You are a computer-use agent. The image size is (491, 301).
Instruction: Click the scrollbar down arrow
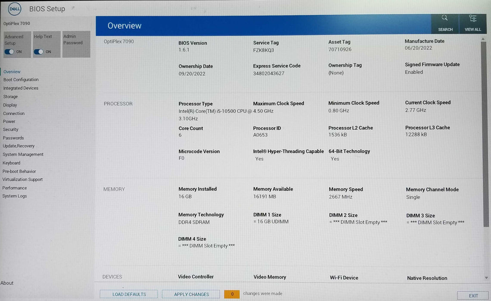[486, 278]
